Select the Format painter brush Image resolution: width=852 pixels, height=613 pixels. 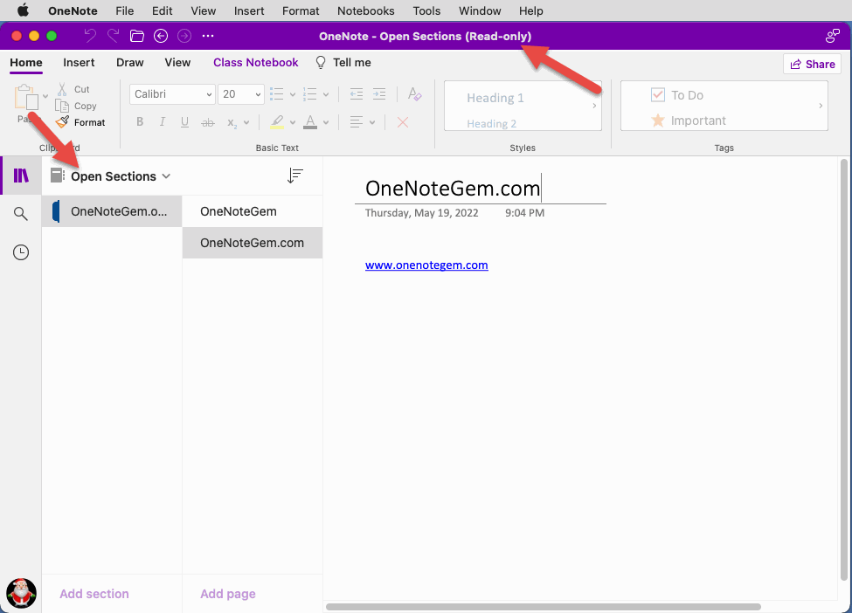[80, 122]
